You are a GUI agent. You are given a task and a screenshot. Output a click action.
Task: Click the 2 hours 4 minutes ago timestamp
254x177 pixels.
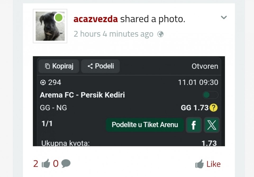pos(114,34)
